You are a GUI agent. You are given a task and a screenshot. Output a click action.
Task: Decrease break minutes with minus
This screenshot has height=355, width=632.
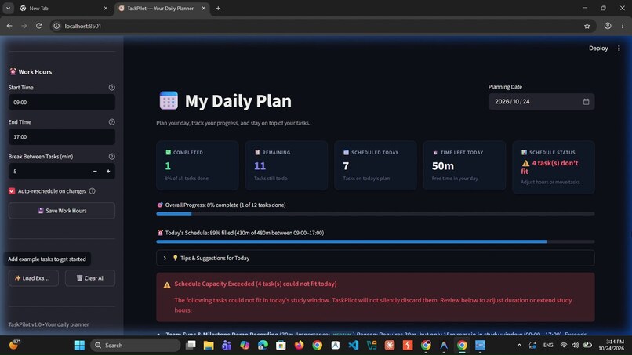[x=95, y=172]
